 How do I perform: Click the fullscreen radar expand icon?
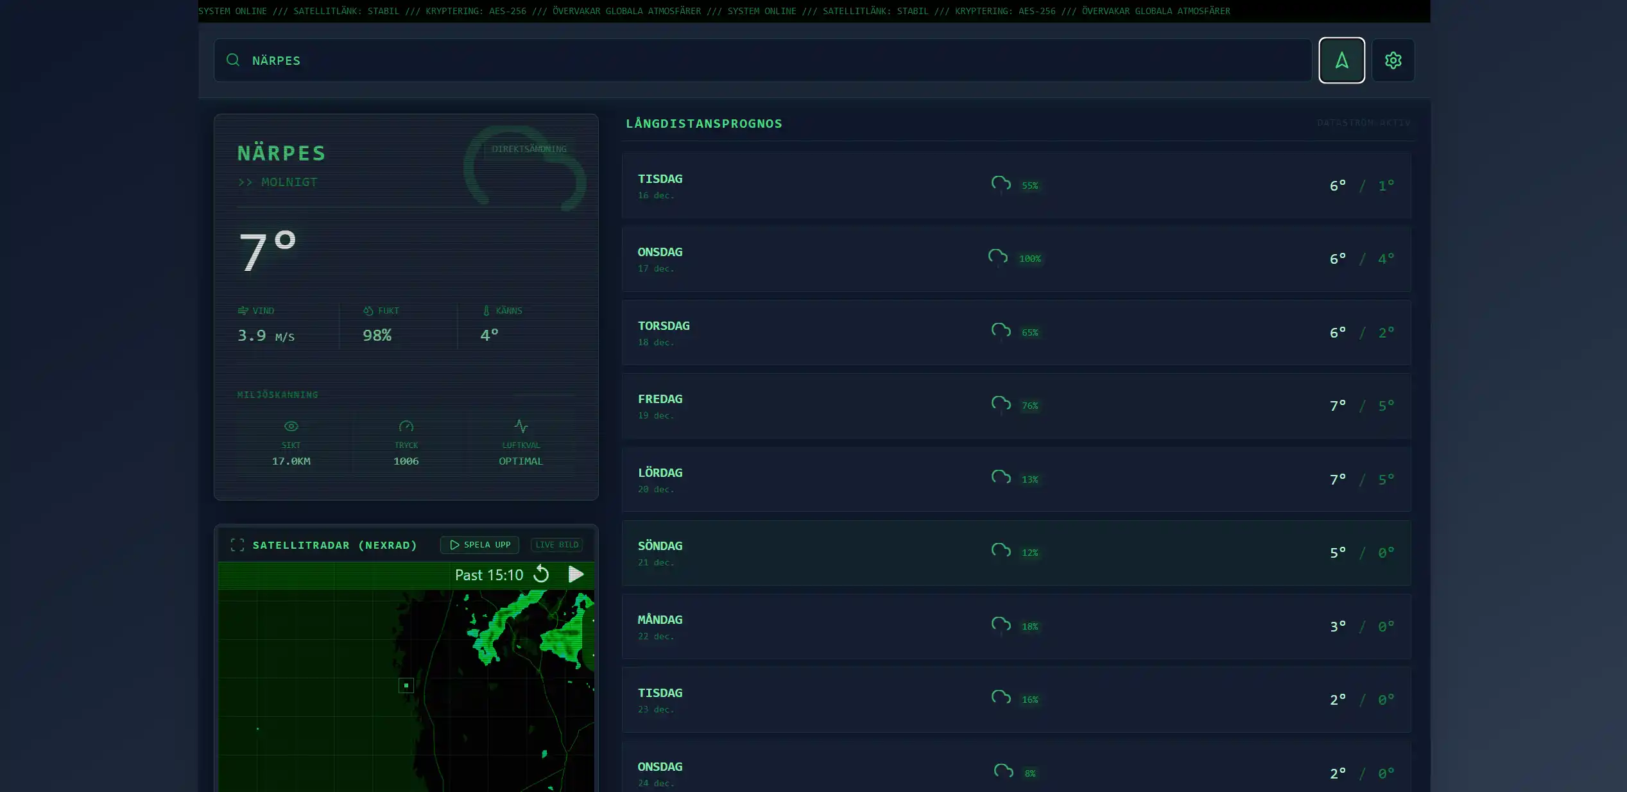[x=237, y=545]
